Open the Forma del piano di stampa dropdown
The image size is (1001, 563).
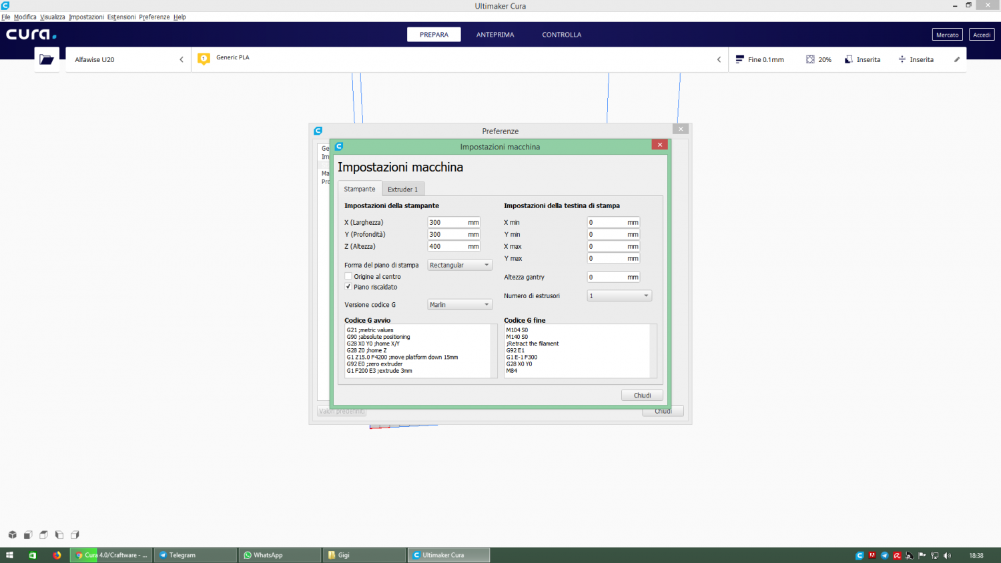coord(459,265)
